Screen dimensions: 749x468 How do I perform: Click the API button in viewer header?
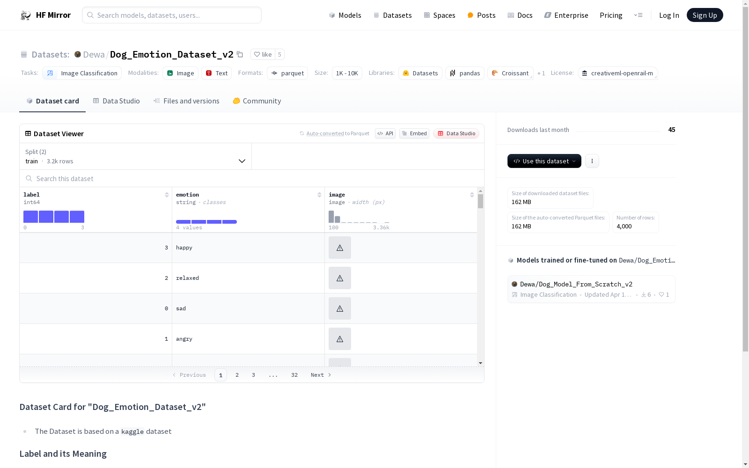tap(385, 133)
